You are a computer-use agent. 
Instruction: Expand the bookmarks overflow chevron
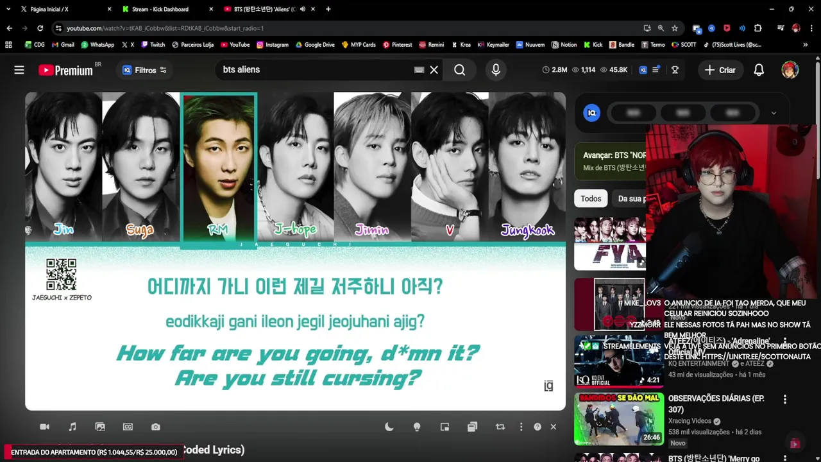805,45
